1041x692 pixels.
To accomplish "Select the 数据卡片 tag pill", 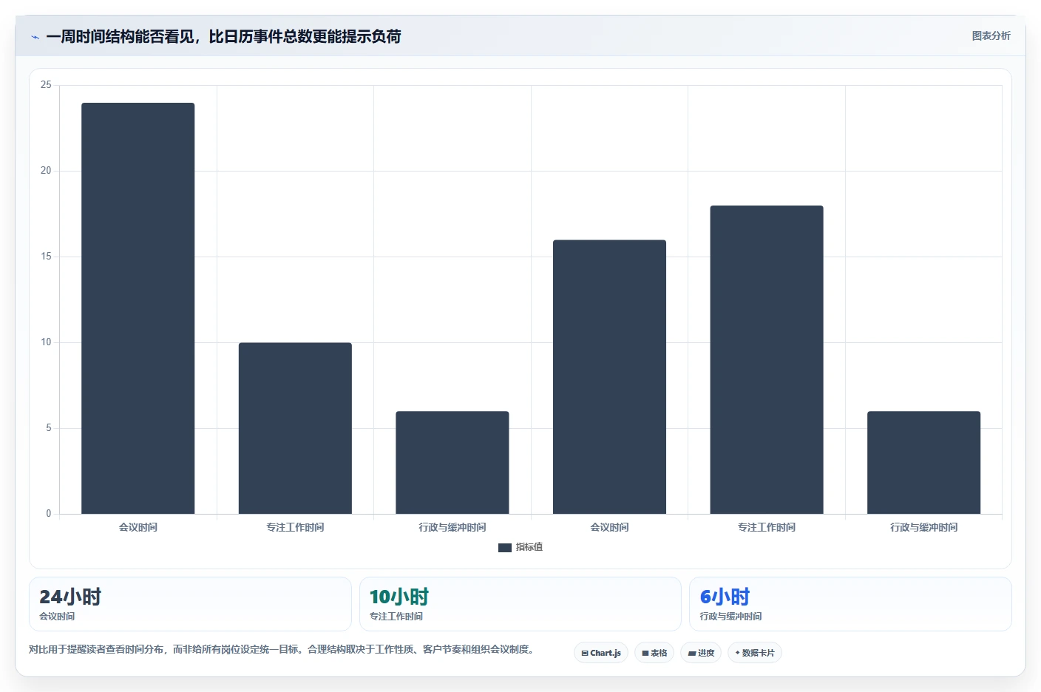I will [755, 653].
